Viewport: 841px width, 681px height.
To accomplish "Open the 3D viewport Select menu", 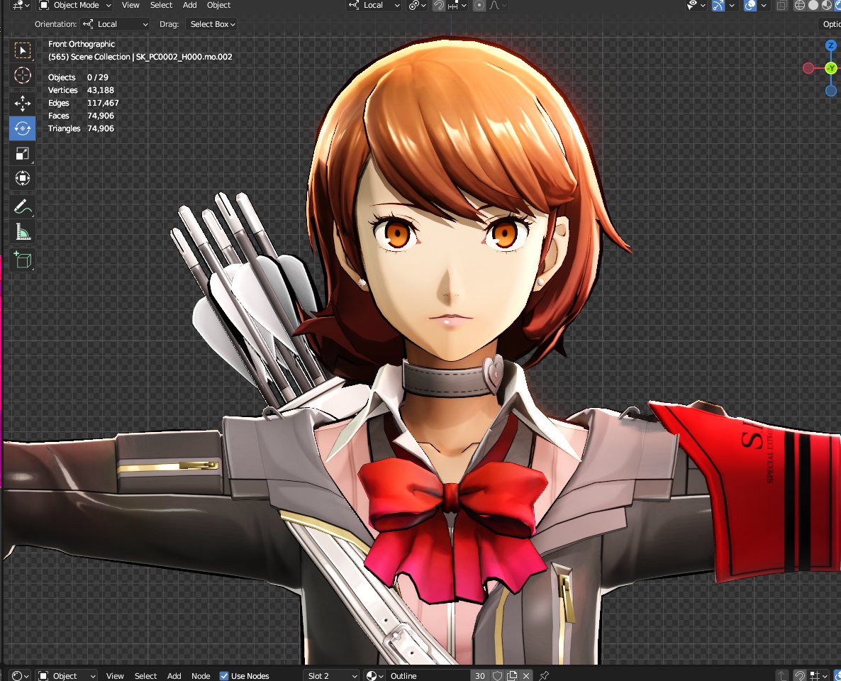I will (x=161, y=6).
